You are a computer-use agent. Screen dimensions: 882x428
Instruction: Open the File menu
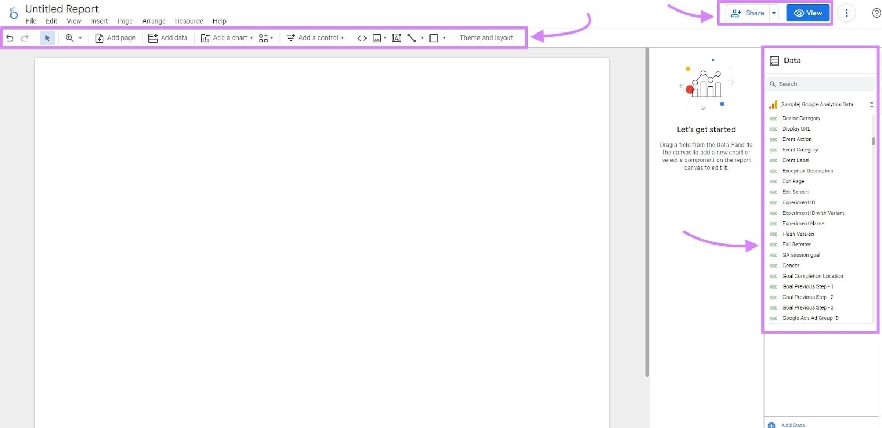pos(31,21)
